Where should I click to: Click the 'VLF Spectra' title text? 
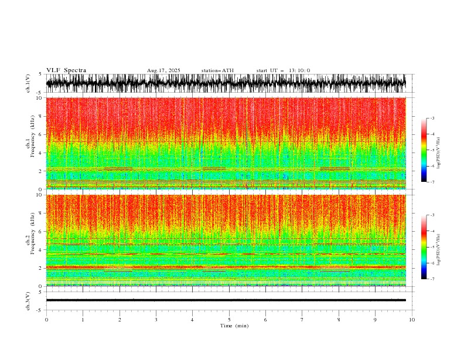pos(66,70)
